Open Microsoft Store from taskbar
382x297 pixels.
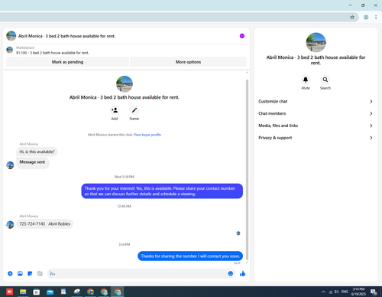point(37,292)
